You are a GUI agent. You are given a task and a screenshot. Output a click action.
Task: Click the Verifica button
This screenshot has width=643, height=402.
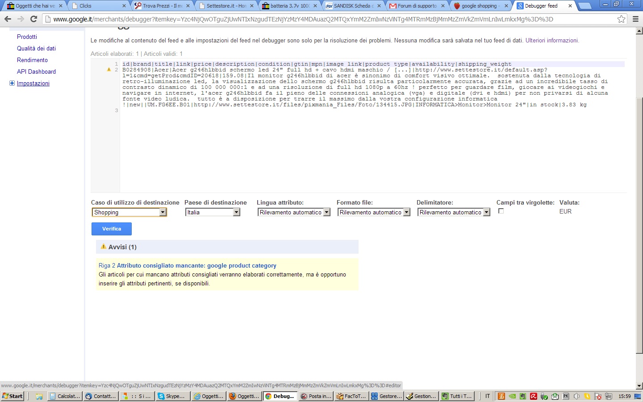(x=112, y=229)
